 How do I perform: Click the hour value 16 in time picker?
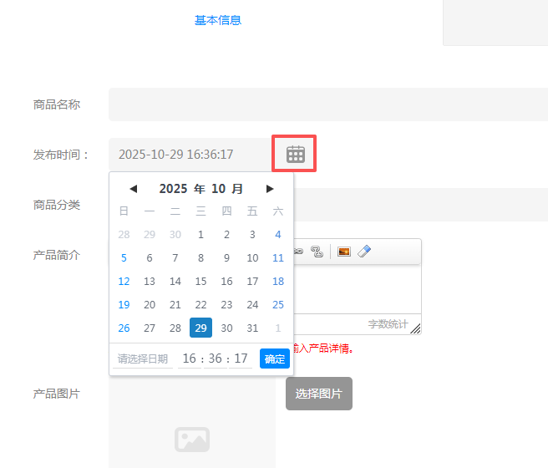click(190, 359)
